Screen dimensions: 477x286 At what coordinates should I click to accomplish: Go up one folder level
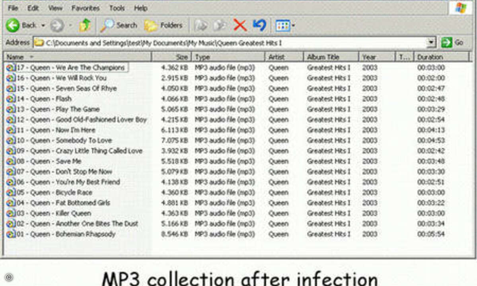(85, 25)
